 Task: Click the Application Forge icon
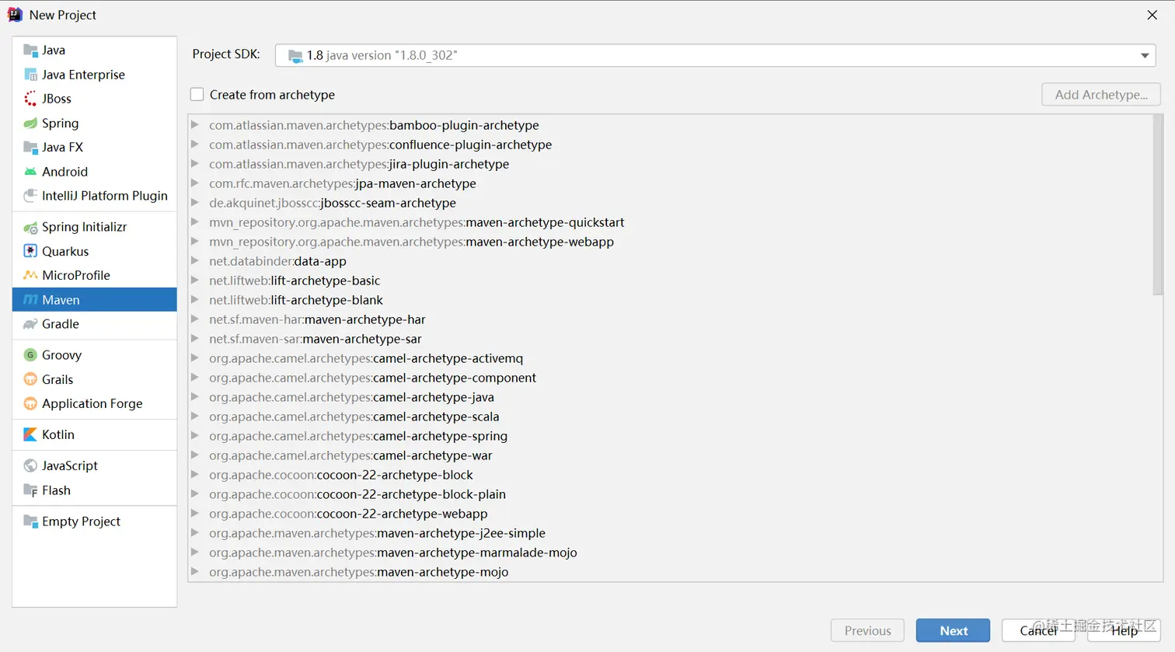(x=30, y=403)
